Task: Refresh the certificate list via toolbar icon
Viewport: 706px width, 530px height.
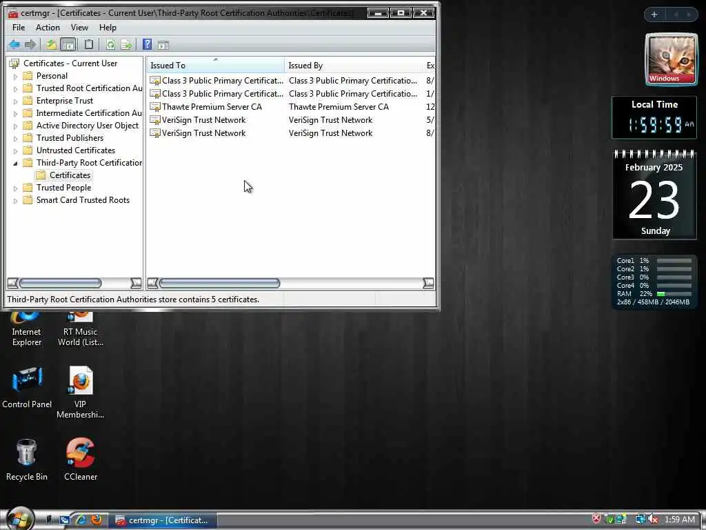Action: pos(110,44)
